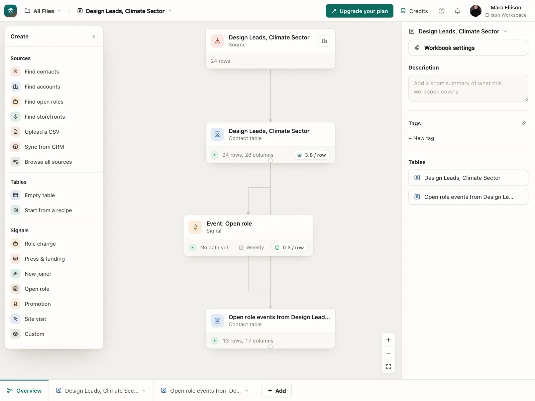This screenshot has height=401, width=535.
Task: Select Find contacts source
Action: click(x=54, y=72)
